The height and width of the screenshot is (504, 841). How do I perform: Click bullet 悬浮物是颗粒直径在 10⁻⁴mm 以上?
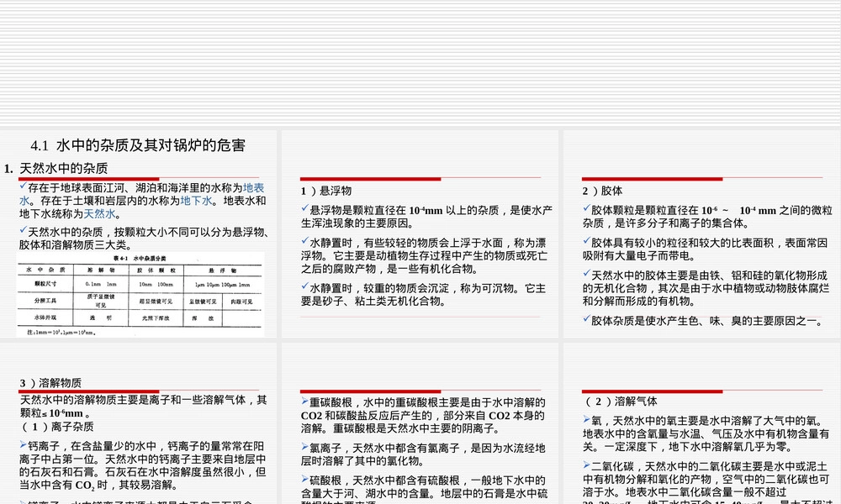coord(426,217)
